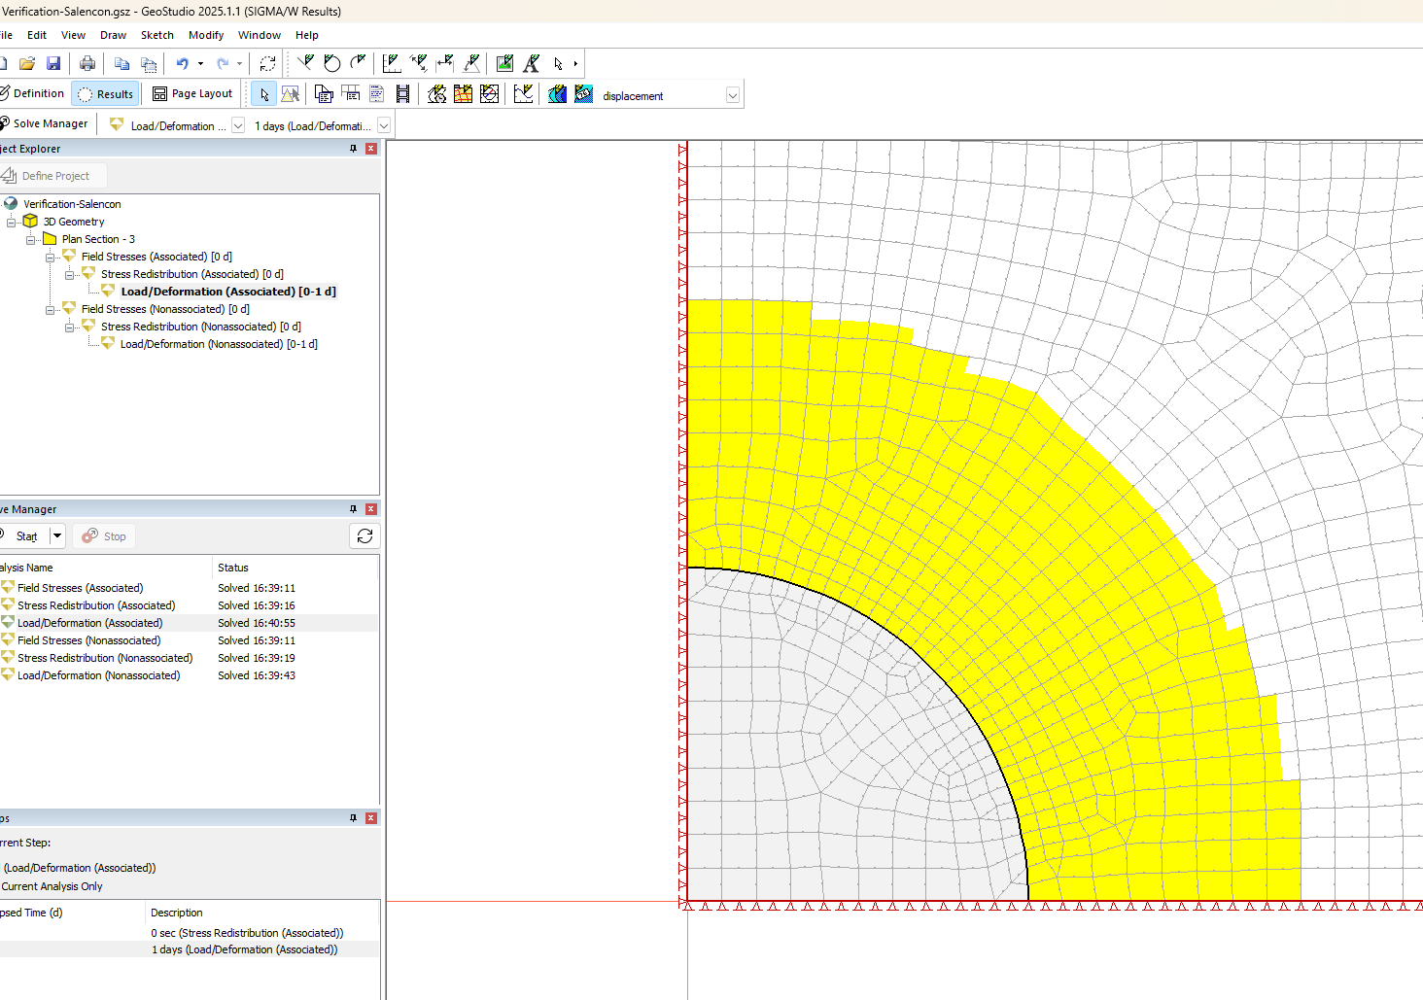Open the displacement contour dropdown
The height and width of the screenshot is (1000, 1423).
point(733,96)
